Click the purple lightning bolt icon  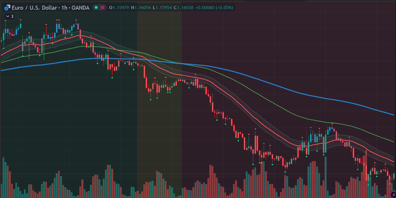[x=393, y=194]
